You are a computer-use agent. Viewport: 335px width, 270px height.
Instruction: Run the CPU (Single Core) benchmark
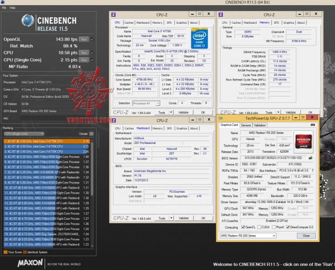[x=84, y=60]
